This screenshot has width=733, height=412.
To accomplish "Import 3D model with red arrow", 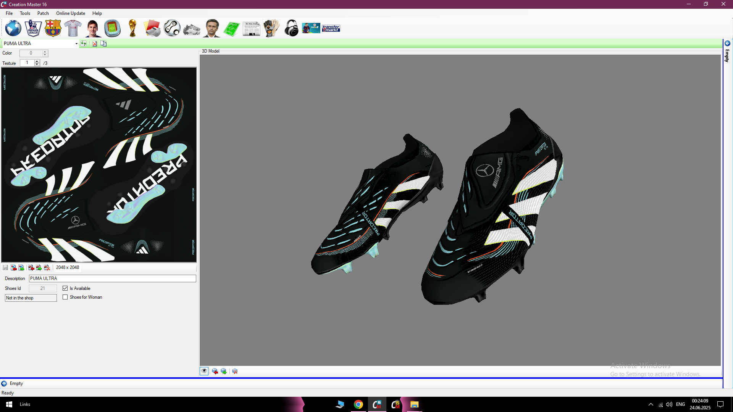I will click(x=215, y=371).
